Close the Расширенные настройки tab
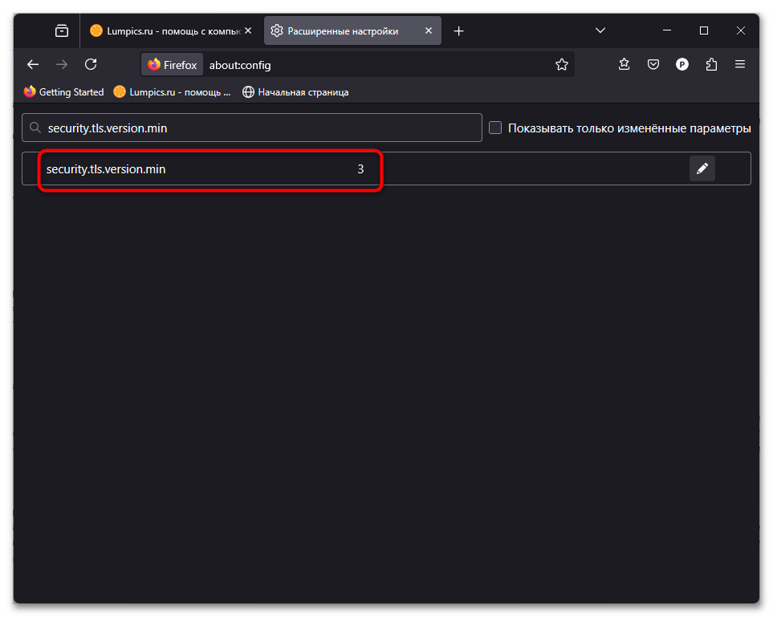 pos(429,31)
